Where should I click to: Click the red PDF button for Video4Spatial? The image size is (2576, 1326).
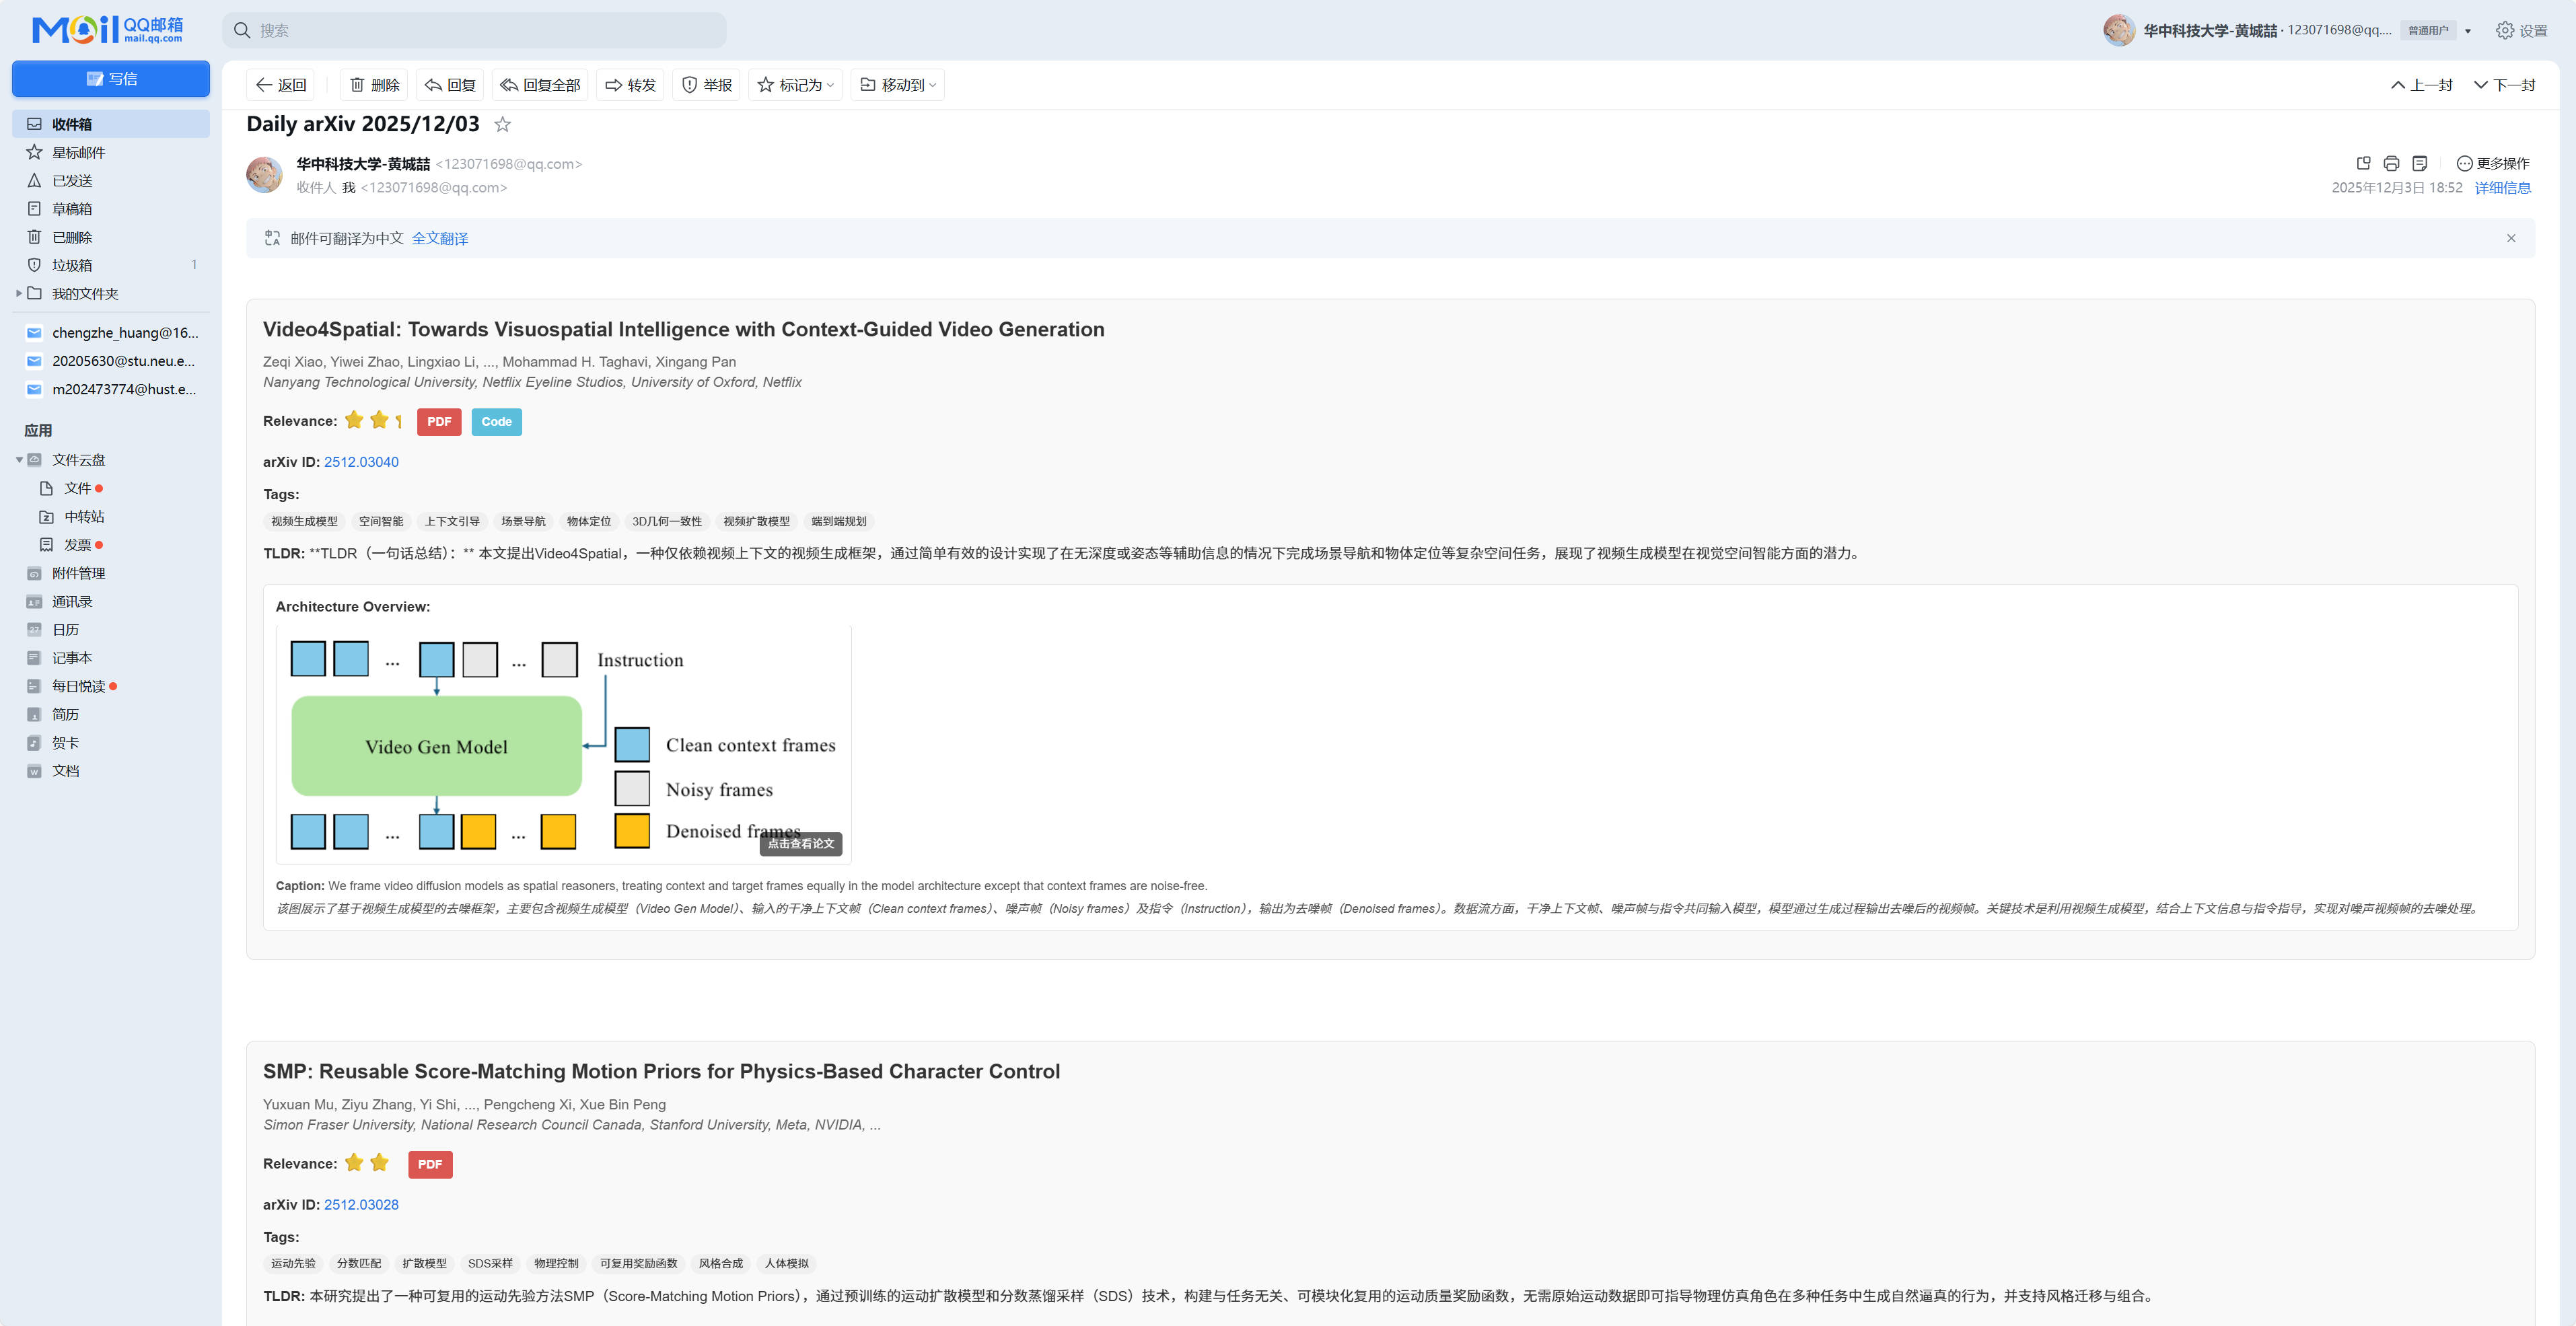[x=439, y=422]
